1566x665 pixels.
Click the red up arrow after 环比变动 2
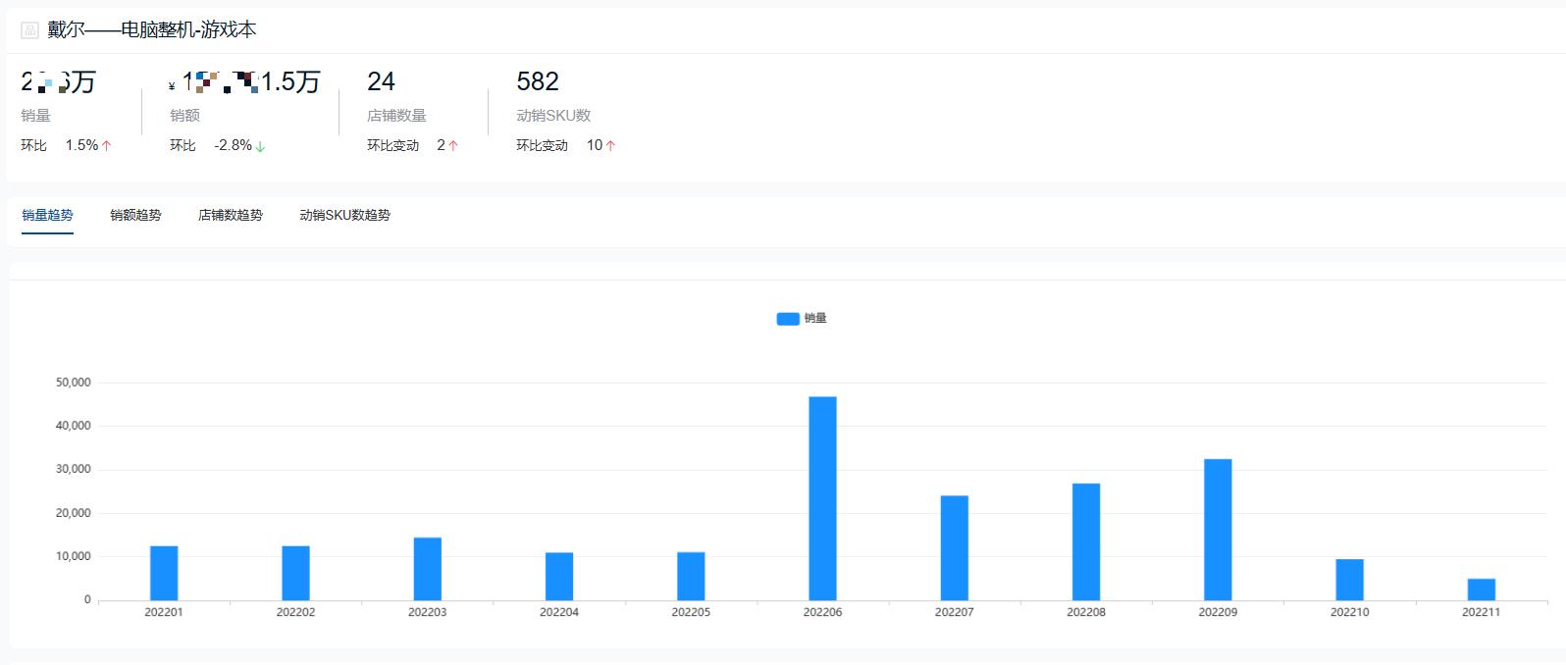click(453, 145)
